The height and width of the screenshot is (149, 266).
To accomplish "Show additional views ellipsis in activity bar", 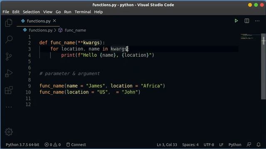I will pyautogui.click(x=9, y=107).
